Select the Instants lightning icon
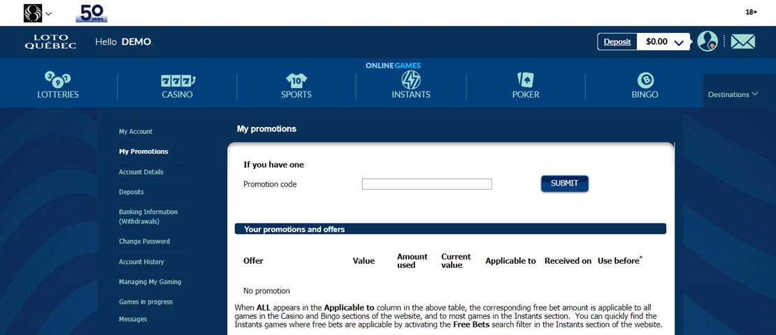The image size is (776, 335). [411, 80]
